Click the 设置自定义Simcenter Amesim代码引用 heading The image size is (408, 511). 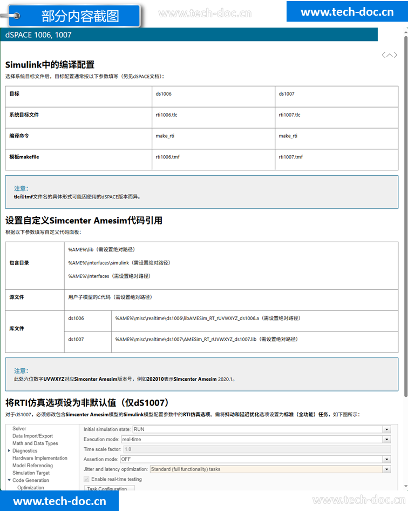(84, 221)
